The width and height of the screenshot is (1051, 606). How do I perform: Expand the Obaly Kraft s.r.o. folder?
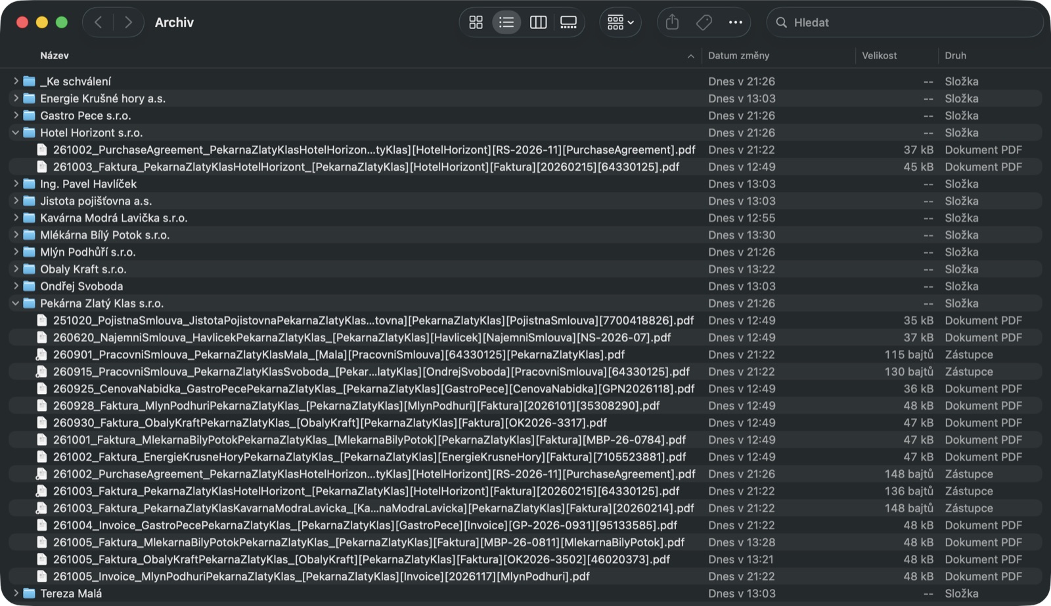[x=16, y=269]
